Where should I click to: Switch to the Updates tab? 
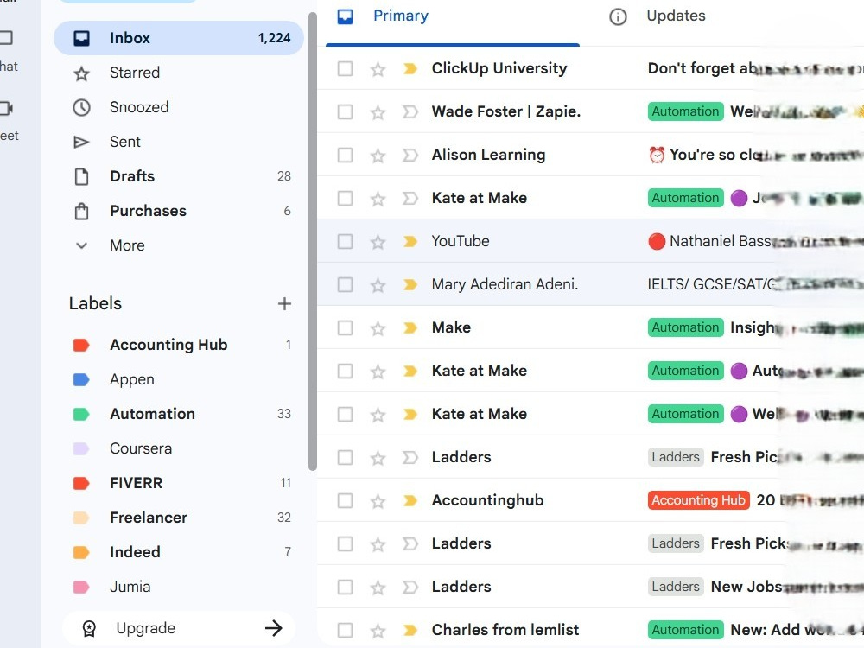(x=676, y=16)
